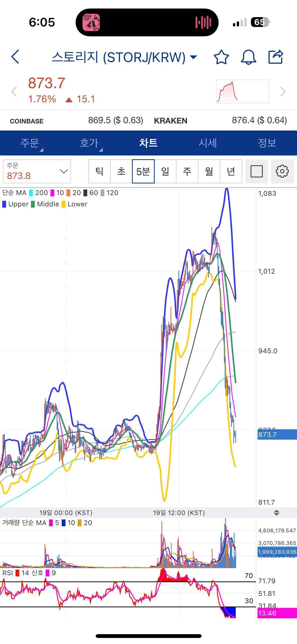The width and height of the screenshot is (297, 644).
Task: Select the 월 interval button
Action: pos(209,171)
